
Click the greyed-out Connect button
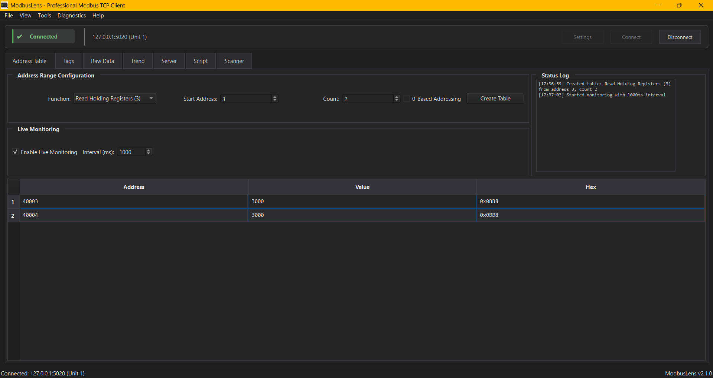631,37
